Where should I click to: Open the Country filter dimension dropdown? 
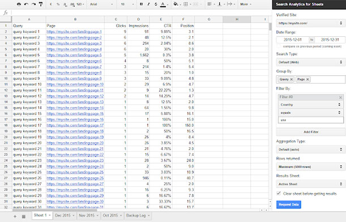(x=310, y=105)
